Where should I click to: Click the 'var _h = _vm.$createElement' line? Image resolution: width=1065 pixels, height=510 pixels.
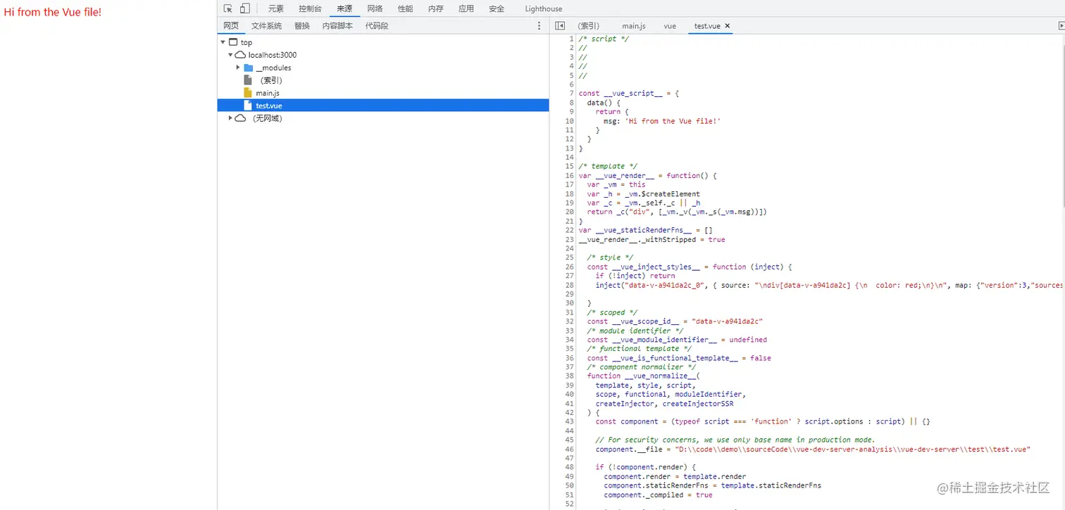point(643,194)
